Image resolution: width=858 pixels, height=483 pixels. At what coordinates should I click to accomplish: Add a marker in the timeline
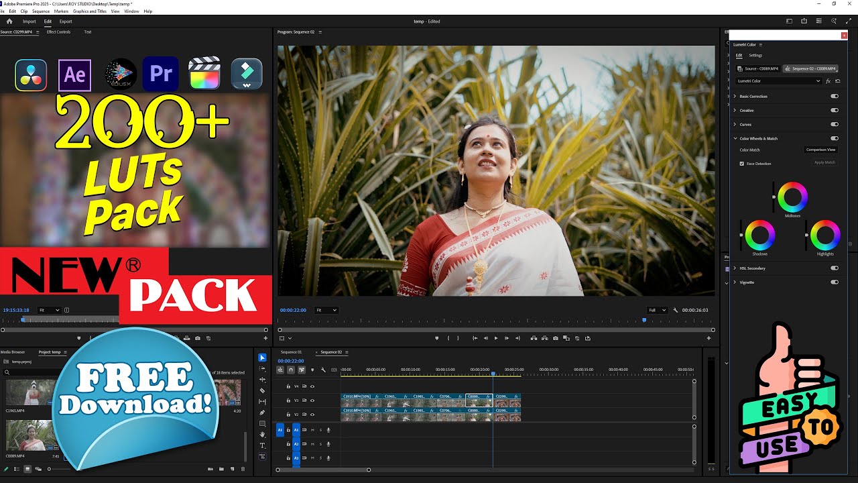[x=312, y=370]
